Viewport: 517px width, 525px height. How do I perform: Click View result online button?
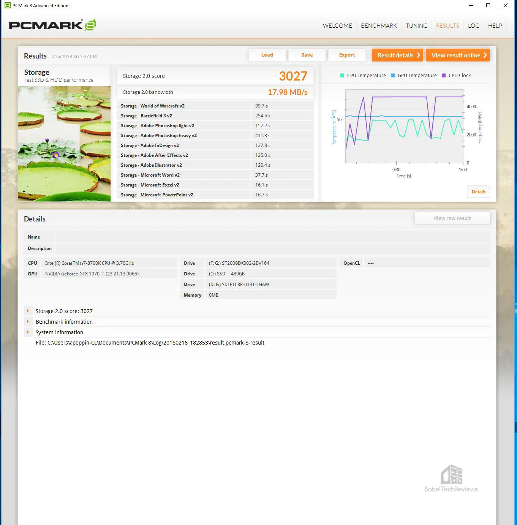click(x=458, y=55)
